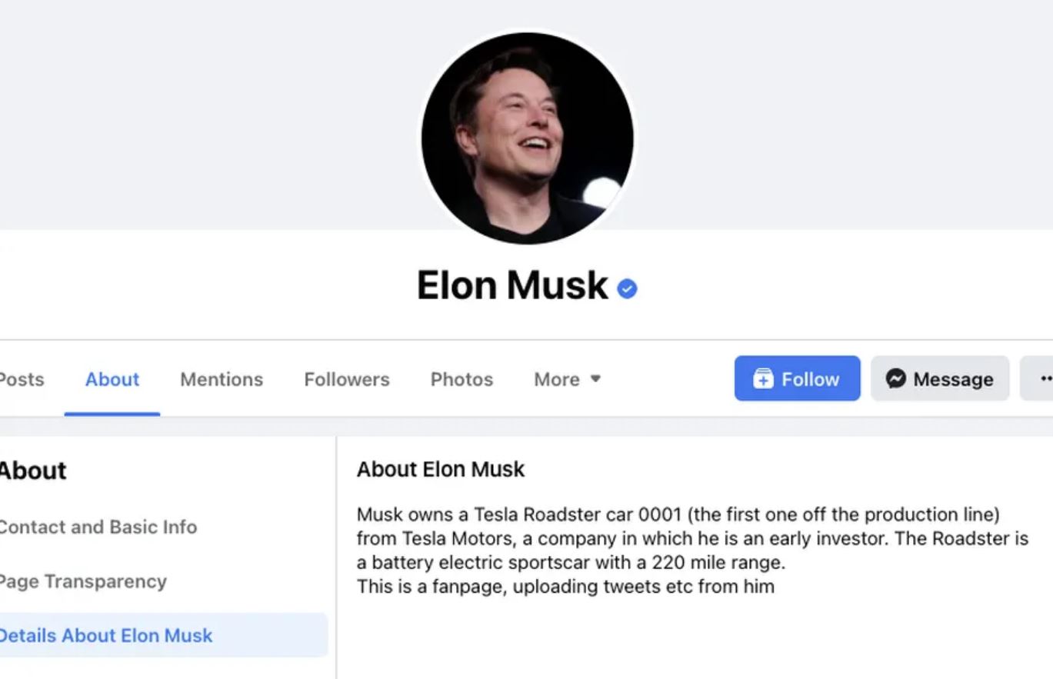Click the Follow button
This screenshot has width=1053, height=679.
797,378
